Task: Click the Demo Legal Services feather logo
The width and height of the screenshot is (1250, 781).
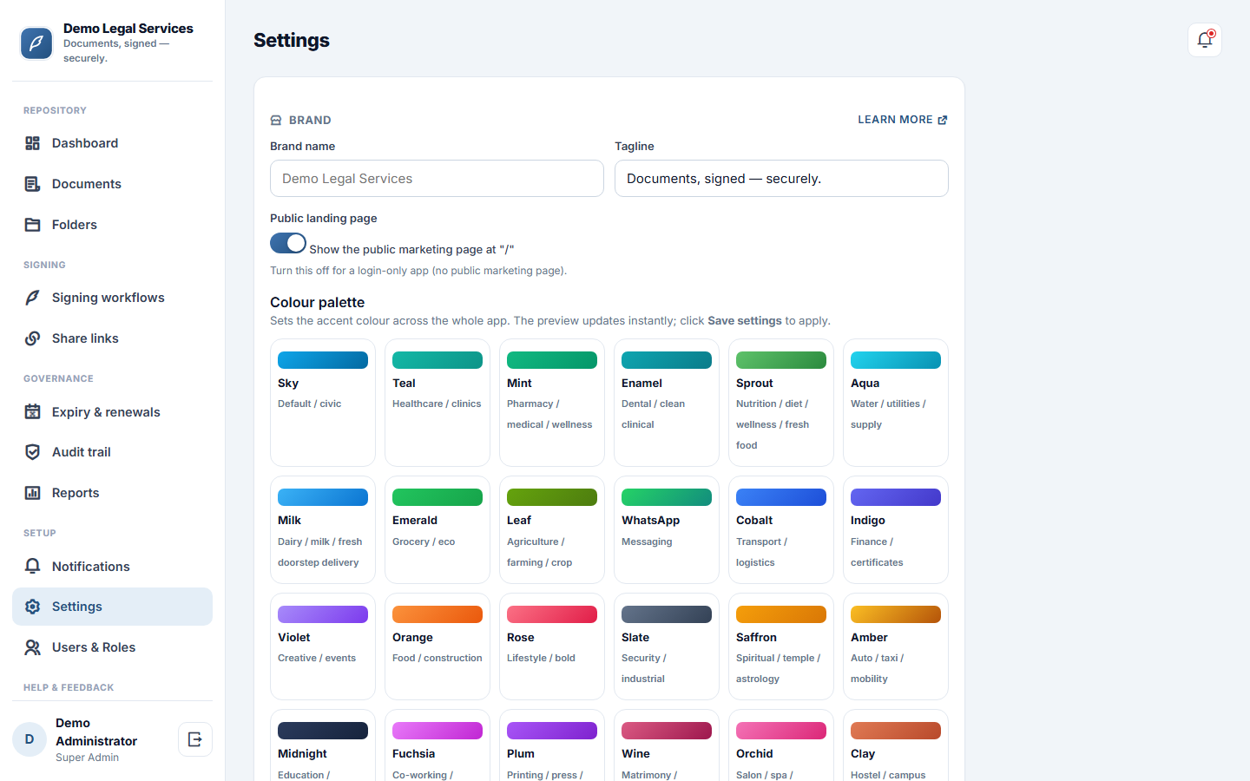Action: pyautogui.click(x=36, y=43)
